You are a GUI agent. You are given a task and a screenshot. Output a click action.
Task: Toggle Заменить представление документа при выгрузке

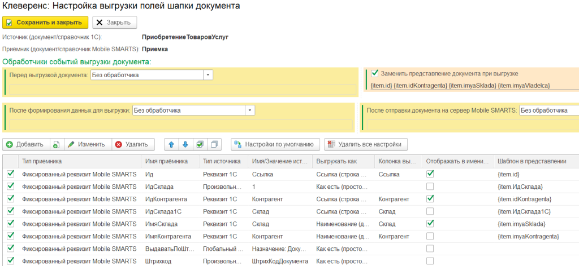[x=375, y=73]
